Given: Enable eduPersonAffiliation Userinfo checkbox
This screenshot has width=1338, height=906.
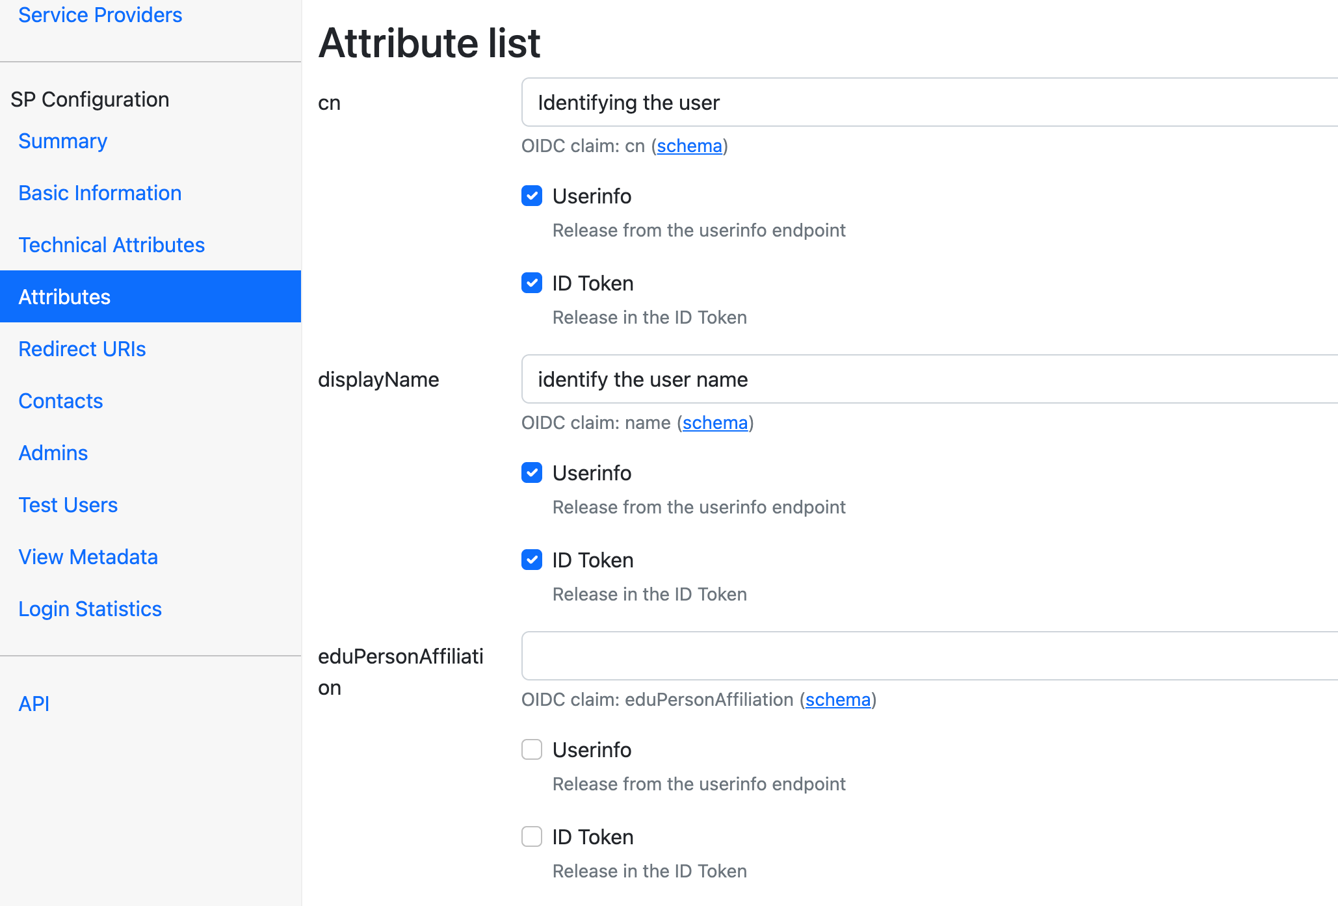Looking at the screenshot, I should (x=532, y=749).
